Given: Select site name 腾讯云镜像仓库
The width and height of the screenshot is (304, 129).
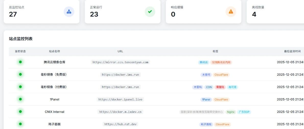Looking at the screenshot, I should (54, 62).
